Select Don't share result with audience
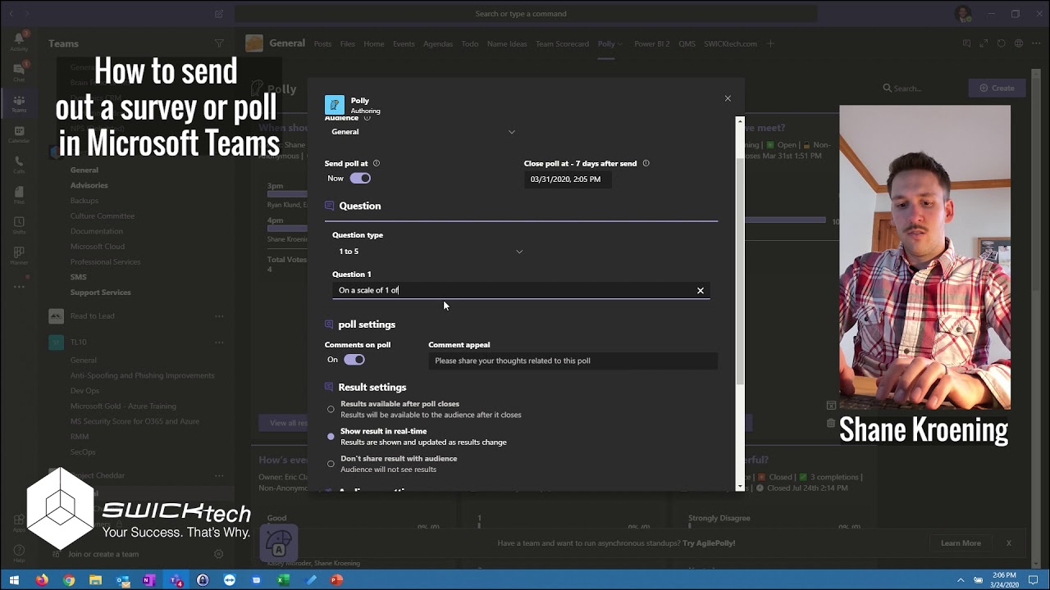Screen dimensions: 1050x590 [331, 464]
